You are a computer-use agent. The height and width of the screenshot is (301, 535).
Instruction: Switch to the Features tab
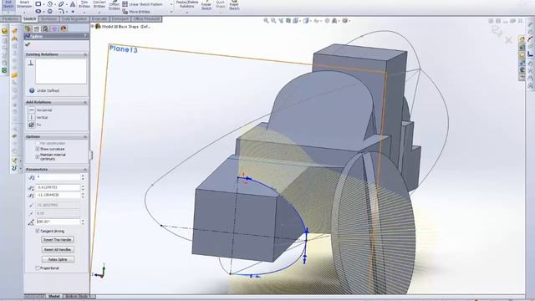point(10,19)
